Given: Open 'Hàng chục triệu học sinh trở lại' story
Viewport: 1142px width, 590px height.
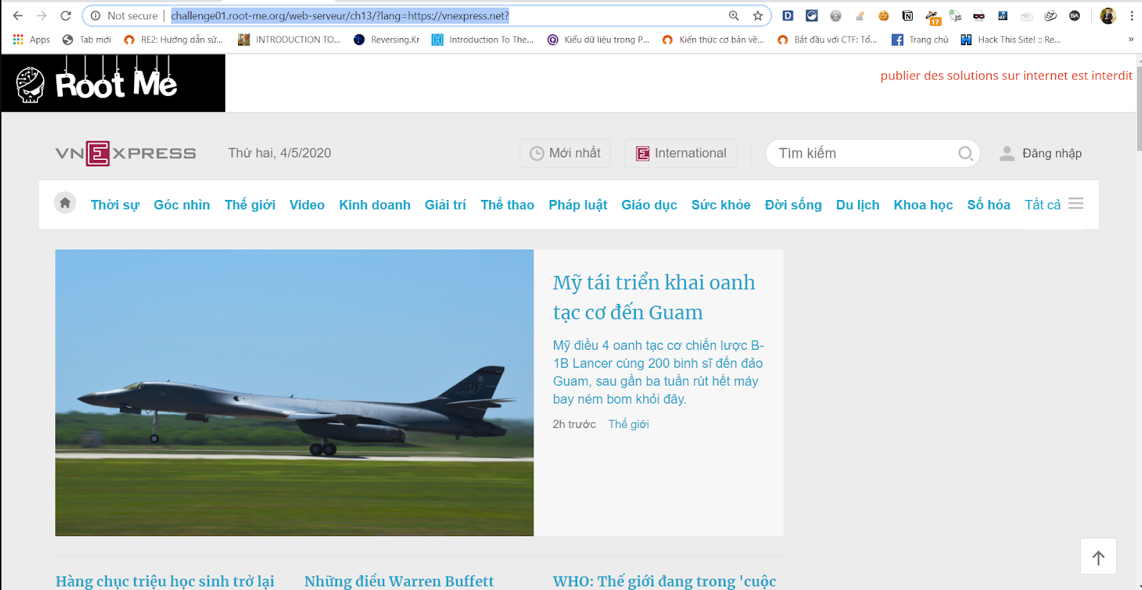Looking at the screenshot, I should point(165,581).
